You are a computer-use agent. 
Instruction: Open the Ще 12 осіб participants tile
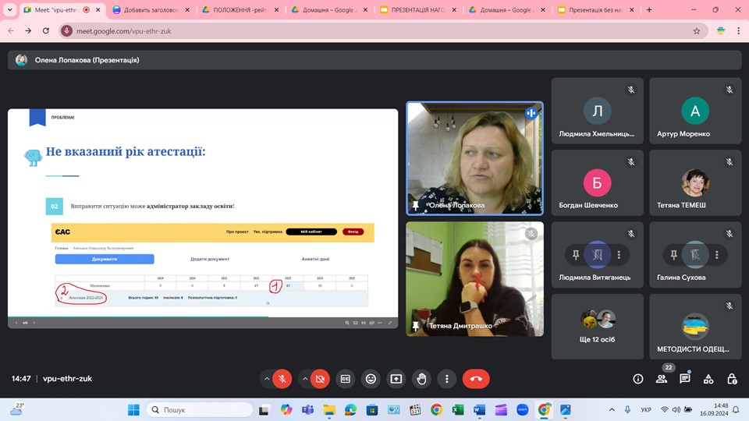[x=597, y=327]
